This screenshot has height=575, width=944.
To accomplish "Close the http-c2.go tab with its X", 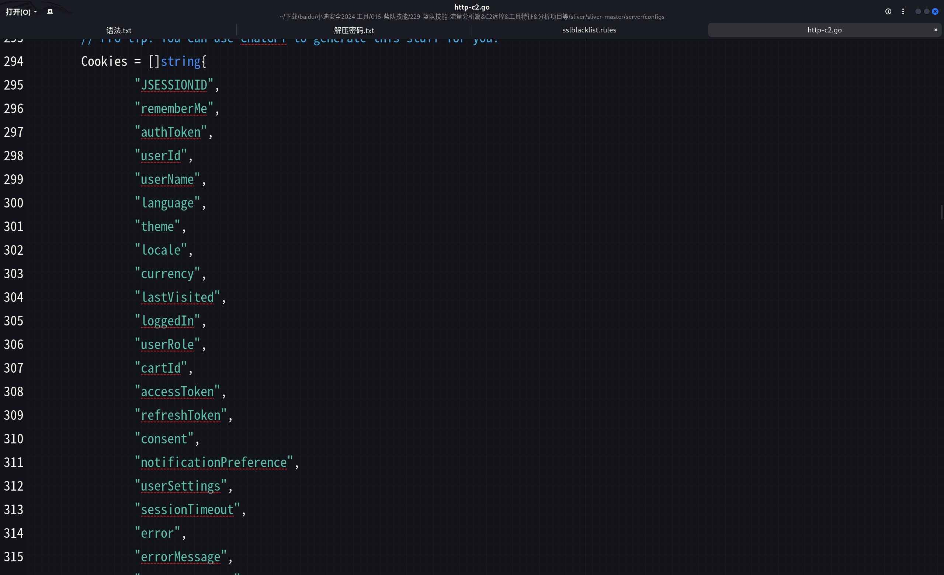I will tap(936, 30).
